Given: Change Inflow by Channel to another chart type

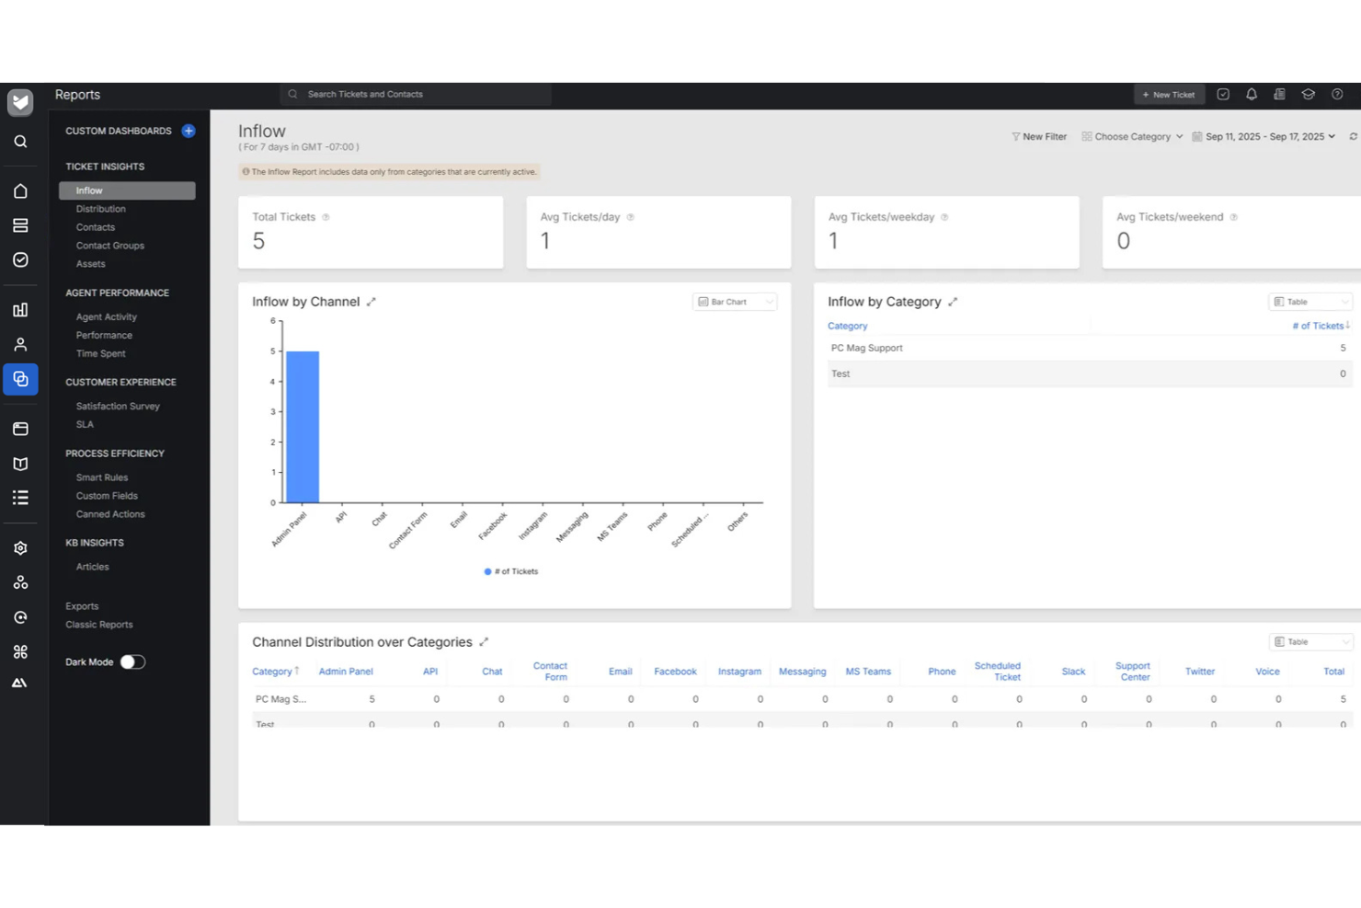Looking at the screenshot, I should click(734, 301).
